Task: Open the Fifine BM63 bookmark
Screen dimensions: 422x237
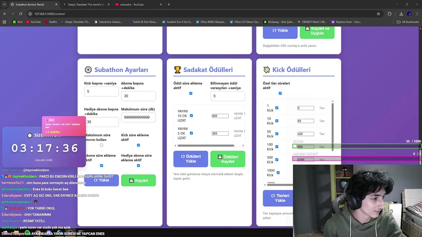Action: tap(211, 22)
